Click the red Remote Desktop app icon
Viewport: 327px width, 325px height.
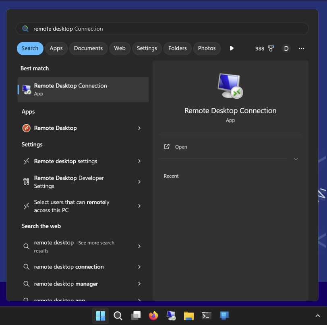[27, 128]
